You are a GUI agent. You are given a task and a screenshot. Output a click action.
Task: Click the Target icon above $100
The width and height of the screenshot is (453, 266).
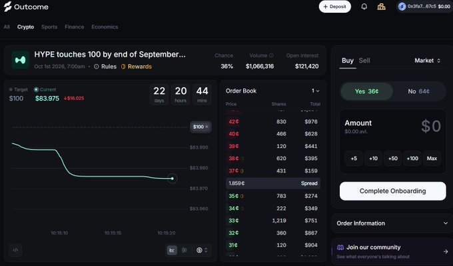point(11,89)
